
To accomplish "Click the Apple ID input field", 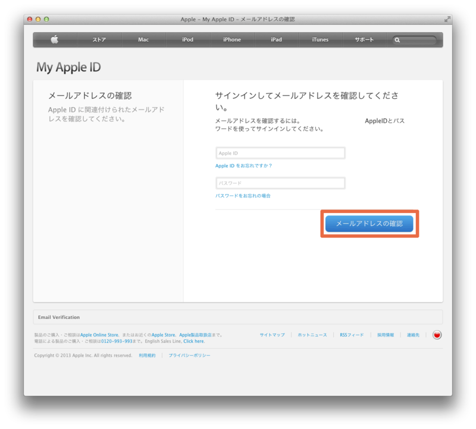I will (x=280, y=153).
